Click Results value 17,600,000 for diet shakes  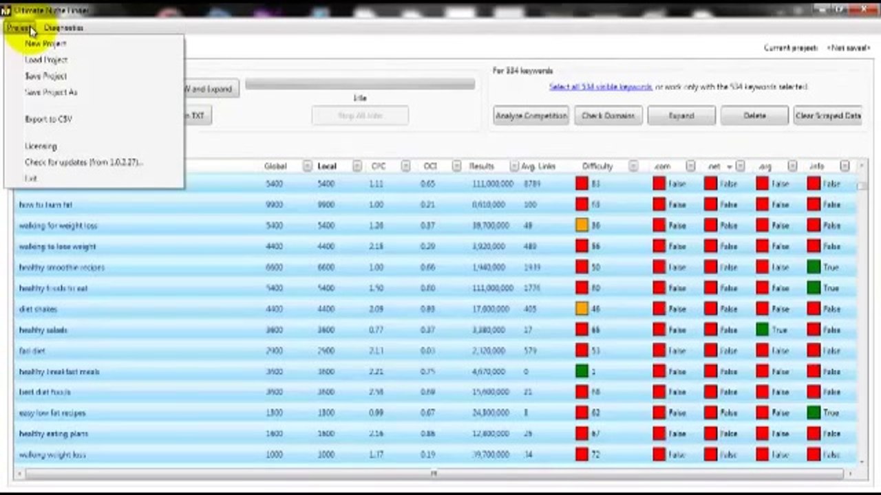pos(492,309)
